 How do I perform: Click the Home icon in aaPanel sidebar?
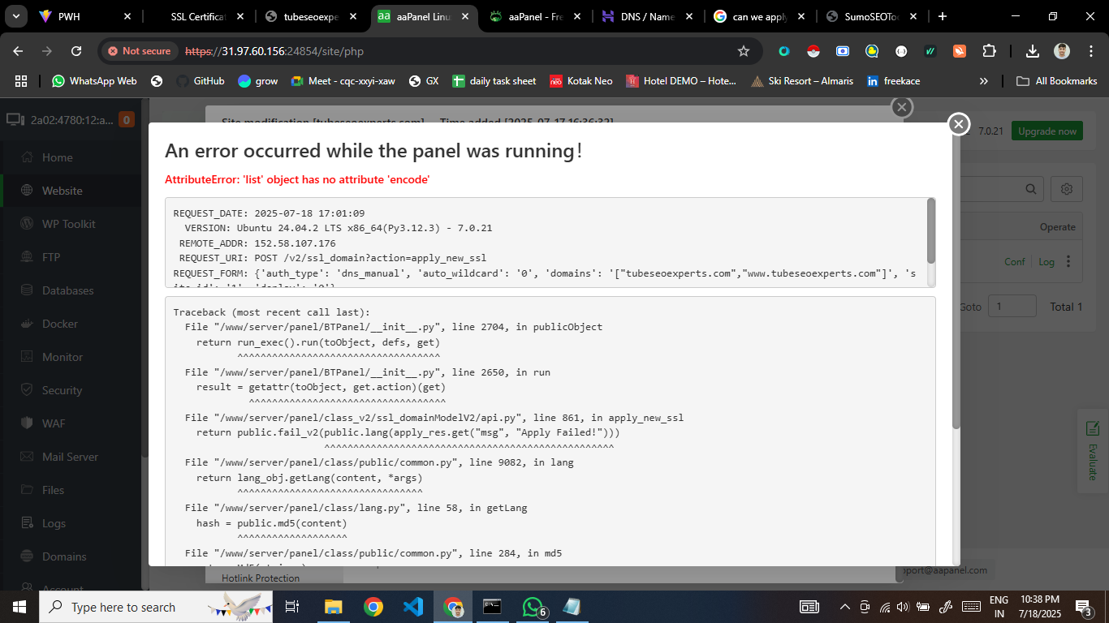(x=27, y=157)
